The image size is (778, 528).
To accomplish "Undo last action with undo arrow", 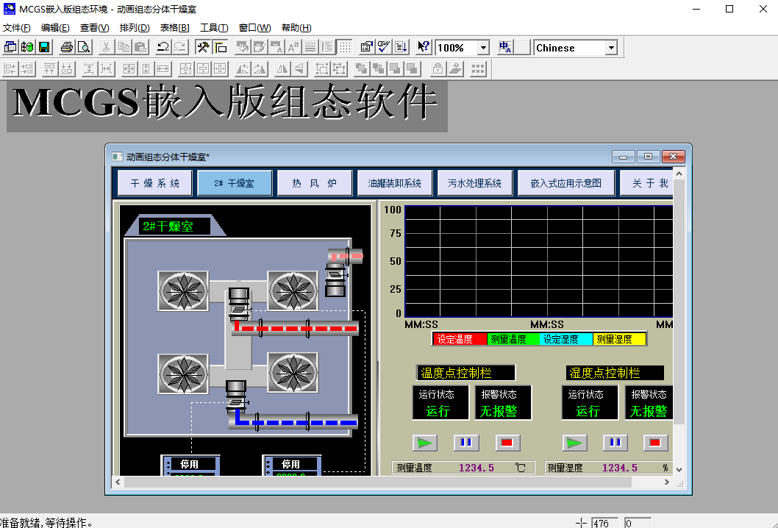I will [163, 47].
